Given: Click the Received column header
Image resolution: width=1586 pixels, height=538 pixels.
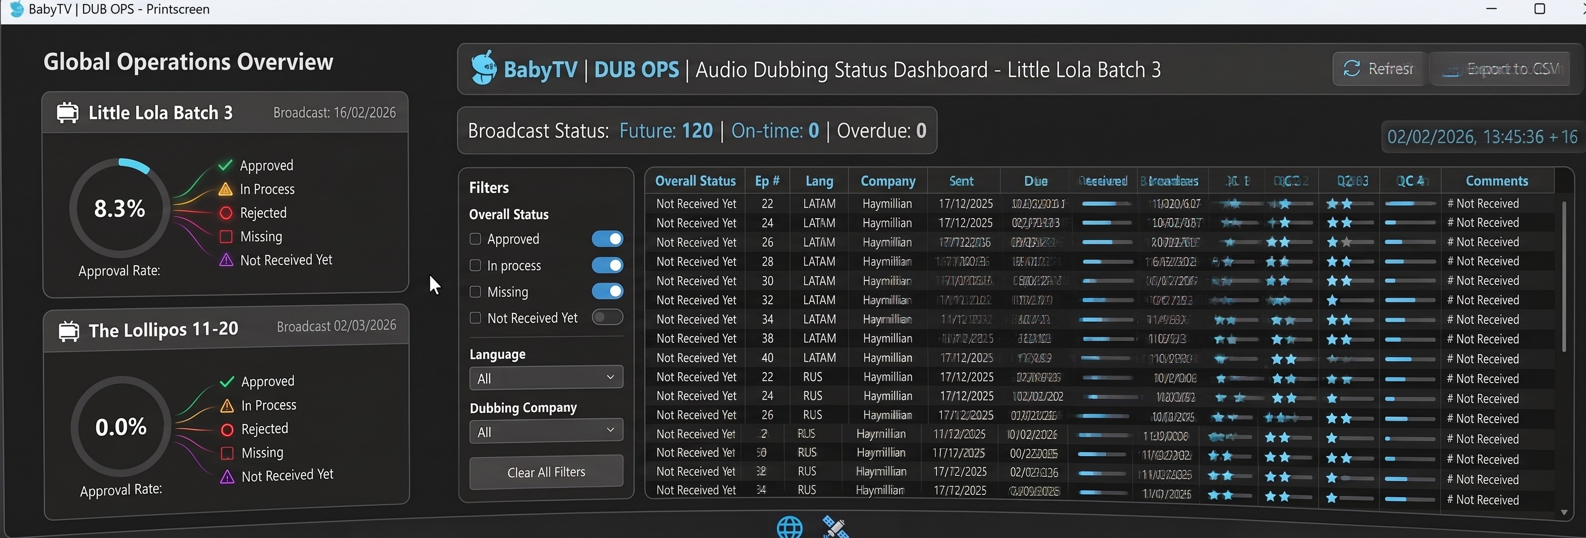Looking at the screenshot, I should (1102, 181).
